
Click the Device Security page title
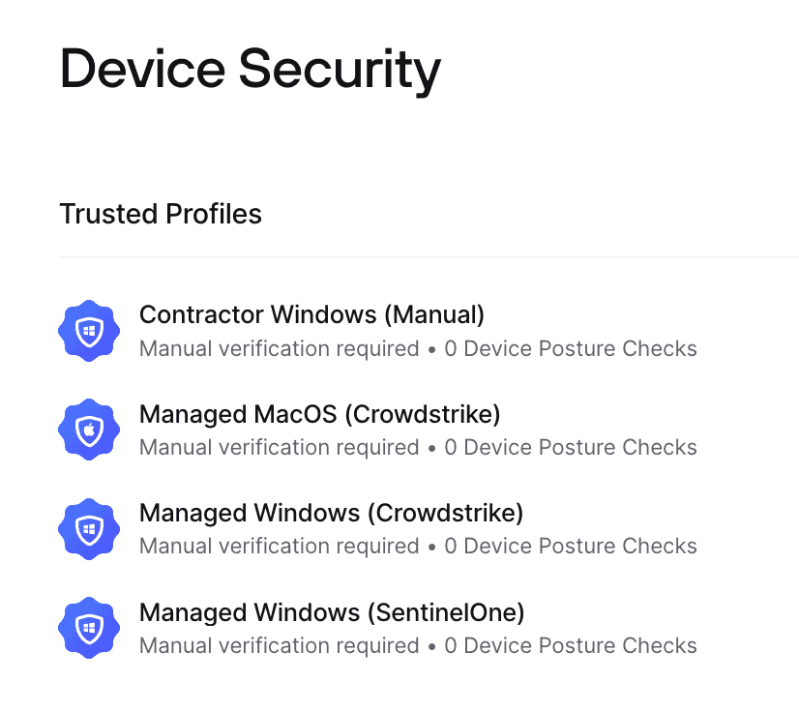(250, 68)
